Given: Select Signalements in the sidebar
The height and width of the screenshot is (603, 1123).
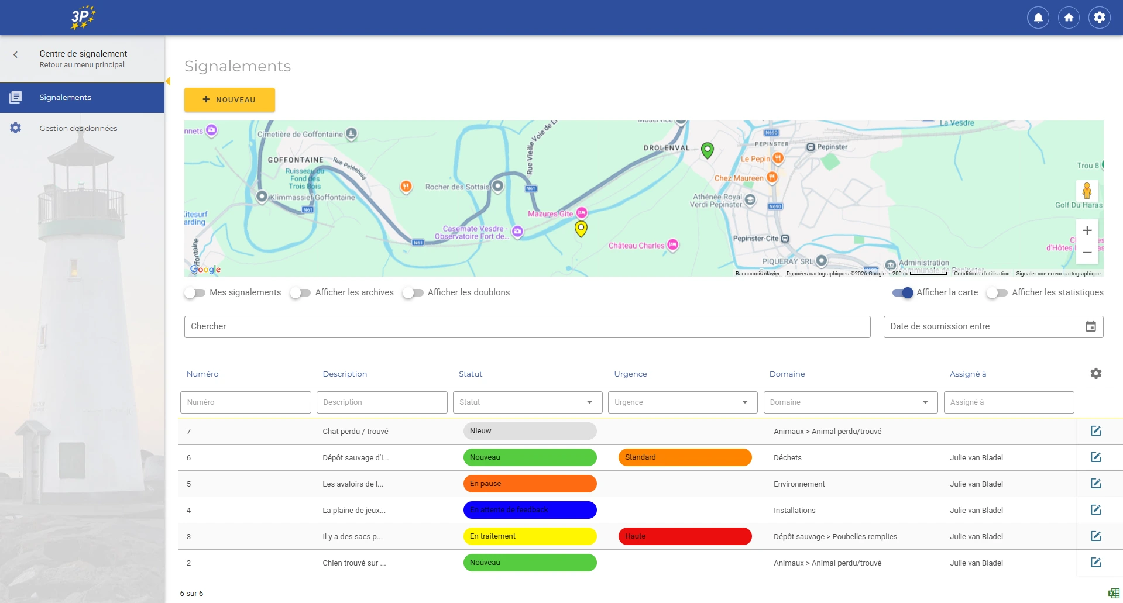Looking at the screenshot, I should point(65,98).
